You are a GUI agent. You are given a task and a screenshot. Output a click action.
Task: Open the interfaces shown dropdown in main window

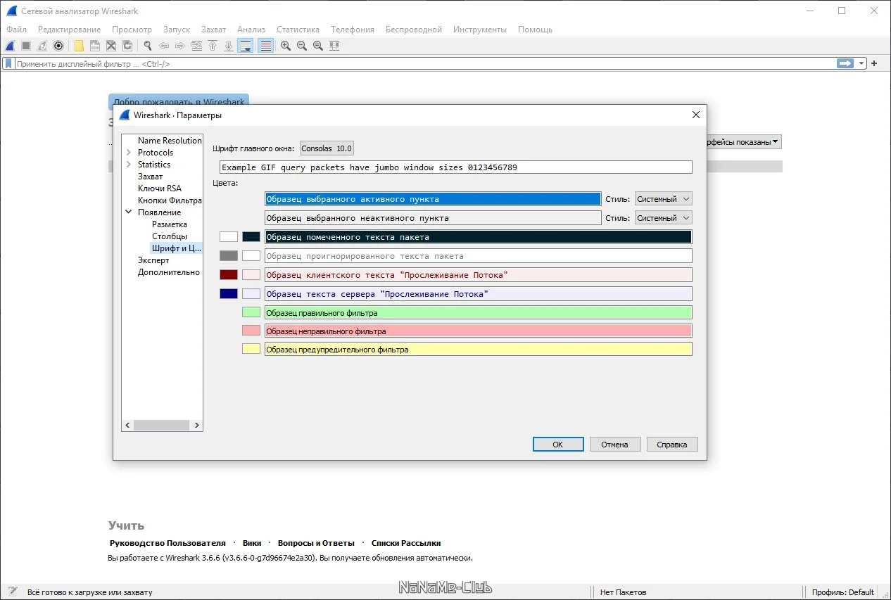(743, 142)
